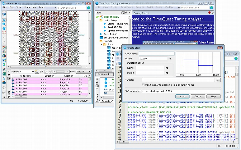This screenshot has width=241, height=150.
Task: Click Create Timing Netlist task
Action: pyautogui.click(x=118, y=24)
